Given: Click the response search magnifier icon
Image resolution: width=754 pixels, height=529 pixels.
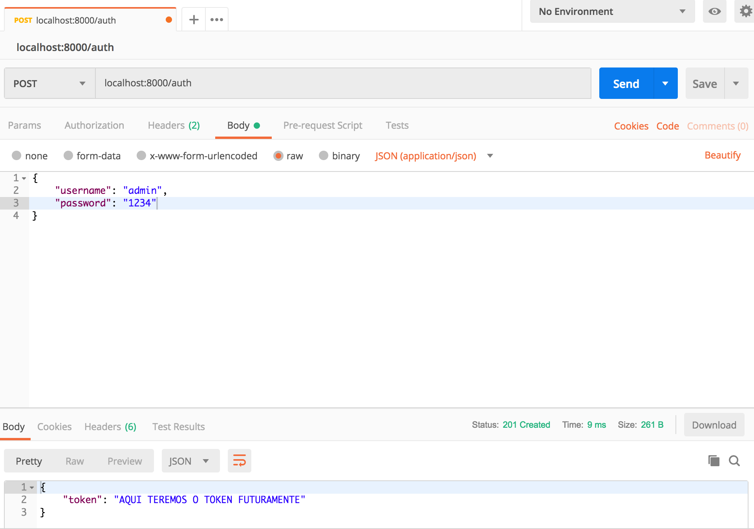Looking at the screenshot, I should (734, 461).
